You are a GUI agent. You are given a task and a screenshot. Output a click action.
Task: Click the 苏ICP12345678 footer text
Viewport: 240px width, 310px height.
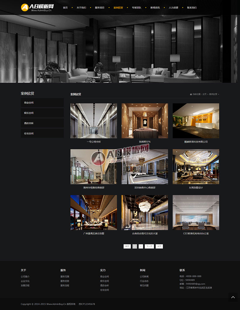[x=87, y=304]
